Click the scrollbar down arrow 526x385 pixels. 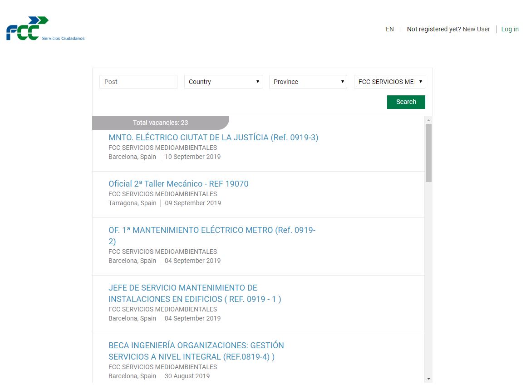coord(428,378)
